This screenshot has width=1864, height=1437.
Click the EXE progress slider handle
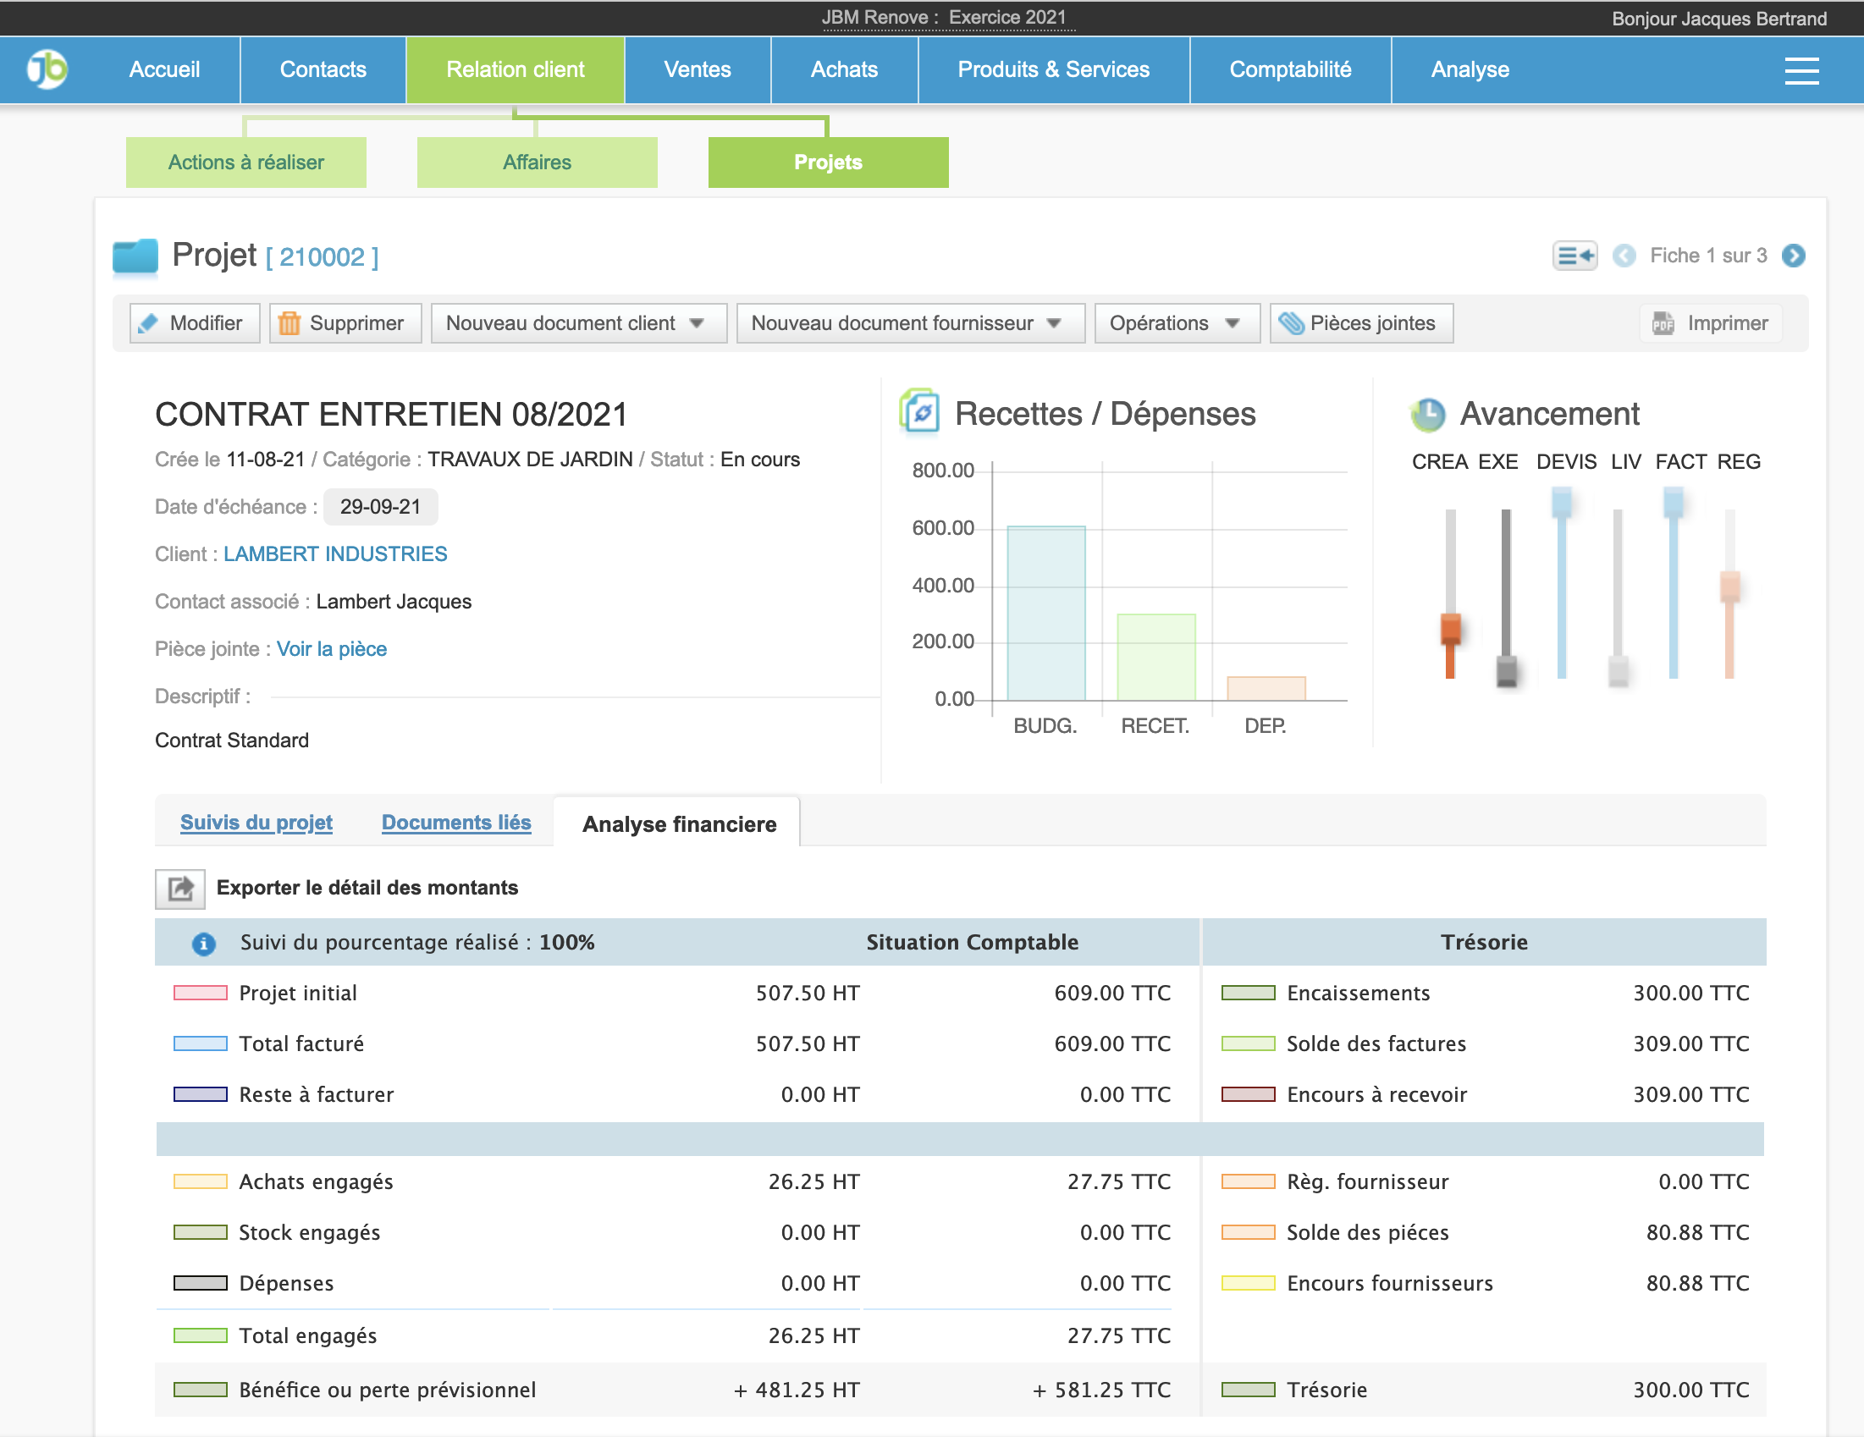[x=1507, y=672]
